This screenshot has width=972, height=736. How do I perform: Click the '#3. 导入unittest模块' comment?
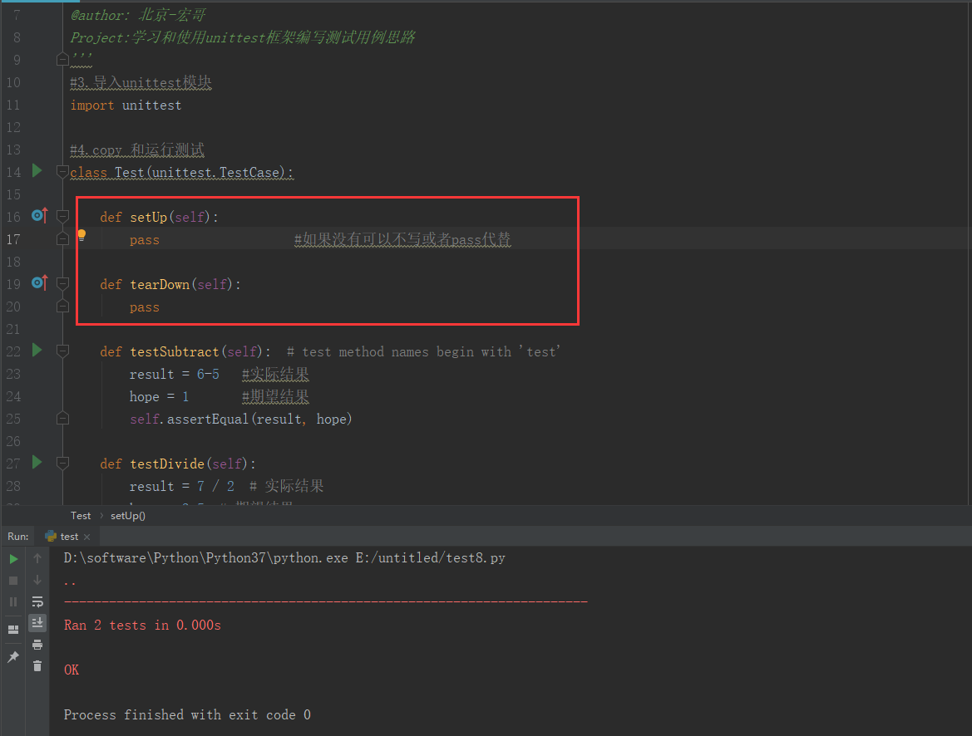[141, 82]
